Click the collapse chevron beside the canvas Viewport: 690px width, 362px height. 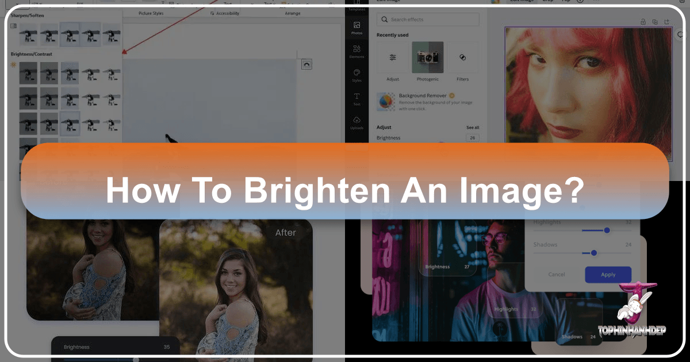point(306,64)
